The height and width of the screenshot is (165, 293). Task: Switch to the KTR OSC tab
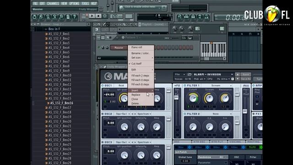201,142
